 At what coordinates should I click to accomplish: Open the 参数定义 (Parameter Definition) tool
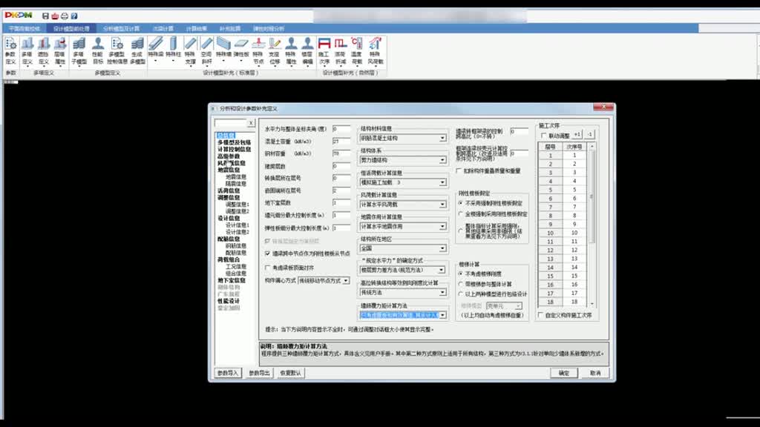click(x=13, y=52)
